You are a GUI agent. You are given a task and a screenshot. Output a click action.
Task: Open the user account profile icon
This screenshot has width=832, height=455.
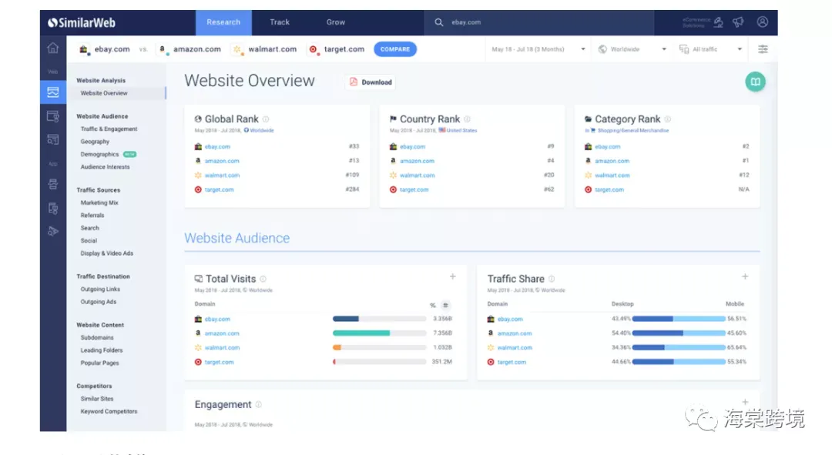point(762,22)
